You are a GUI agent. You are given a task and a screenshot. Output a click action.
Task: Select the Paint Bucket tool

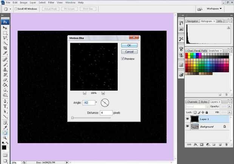click(5, 85)
